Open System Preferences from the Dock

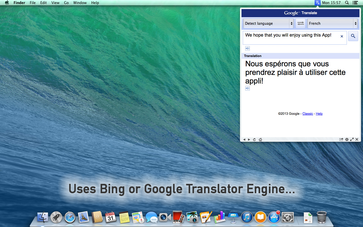[288, 217]
